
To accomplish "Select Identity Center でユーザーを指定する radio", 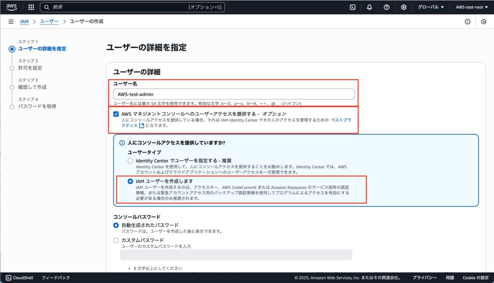I will coord(130,161).
